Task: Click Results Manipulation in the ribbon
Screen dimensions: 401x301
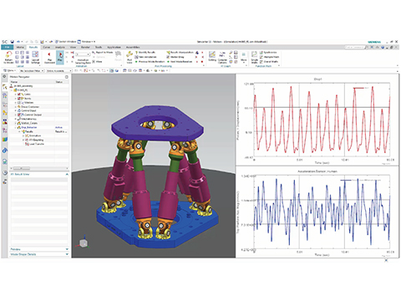Action: 180,53
